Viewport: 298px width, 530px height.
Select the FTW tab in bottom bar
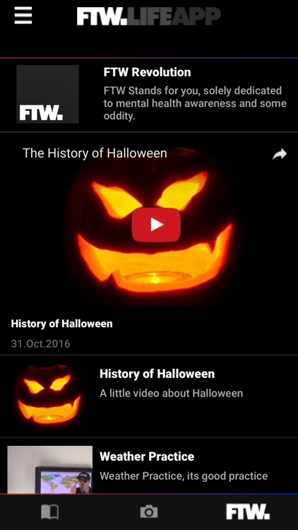248,512
